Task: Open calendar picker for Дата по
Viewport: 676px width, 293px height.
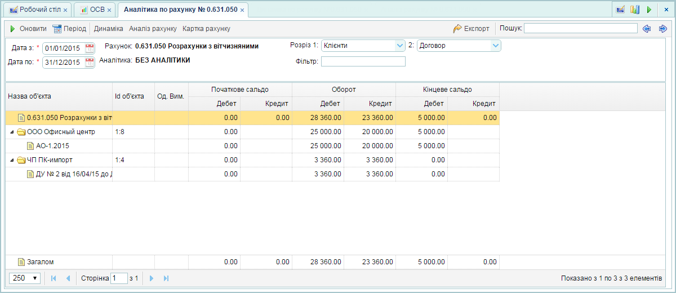Action: pyautogui.click(x=90, y=63)
